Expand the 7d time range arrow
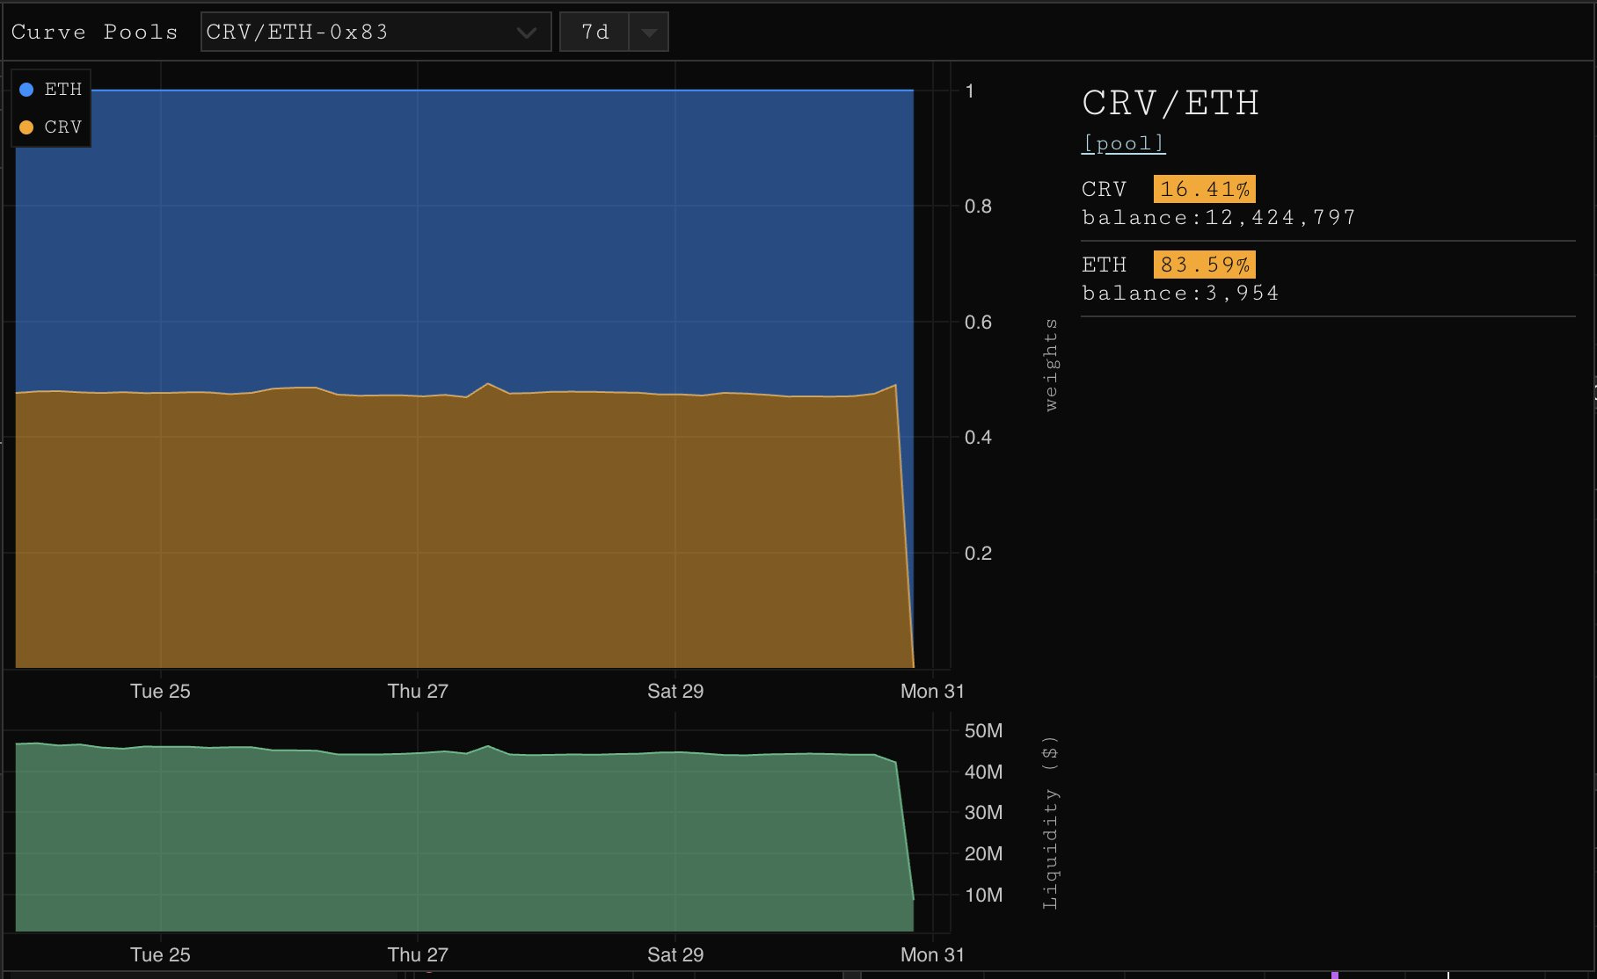1597x979 pixels. click(x=649, y=33)
